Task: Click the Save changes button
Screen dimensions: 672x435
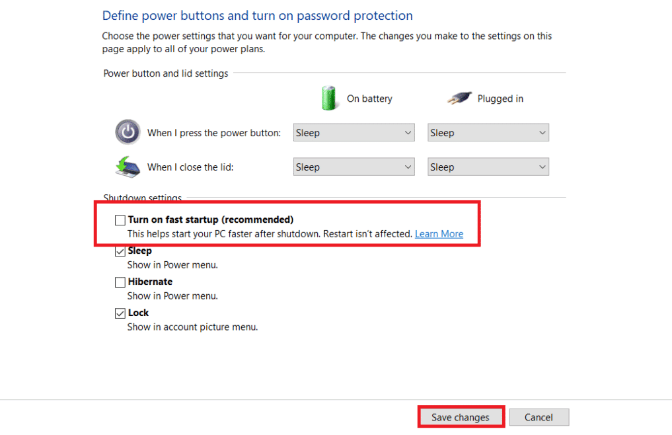Action: [461, 416]
